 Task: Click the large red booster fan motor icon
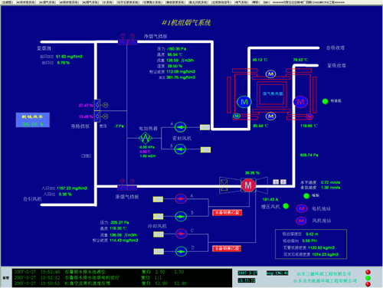click(248, 185)
